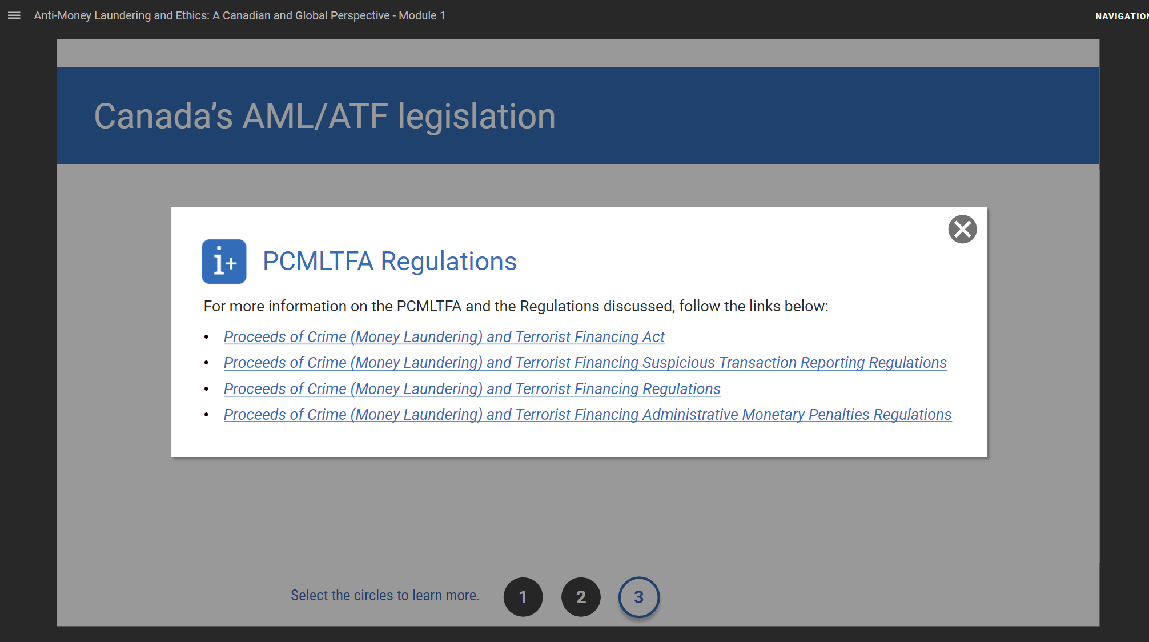Open the Proceeds of Crime Terrorist Financing Act link
The height and width of the screenshot is (642, 1149).
pyautogui.click(x=444, y=337)
